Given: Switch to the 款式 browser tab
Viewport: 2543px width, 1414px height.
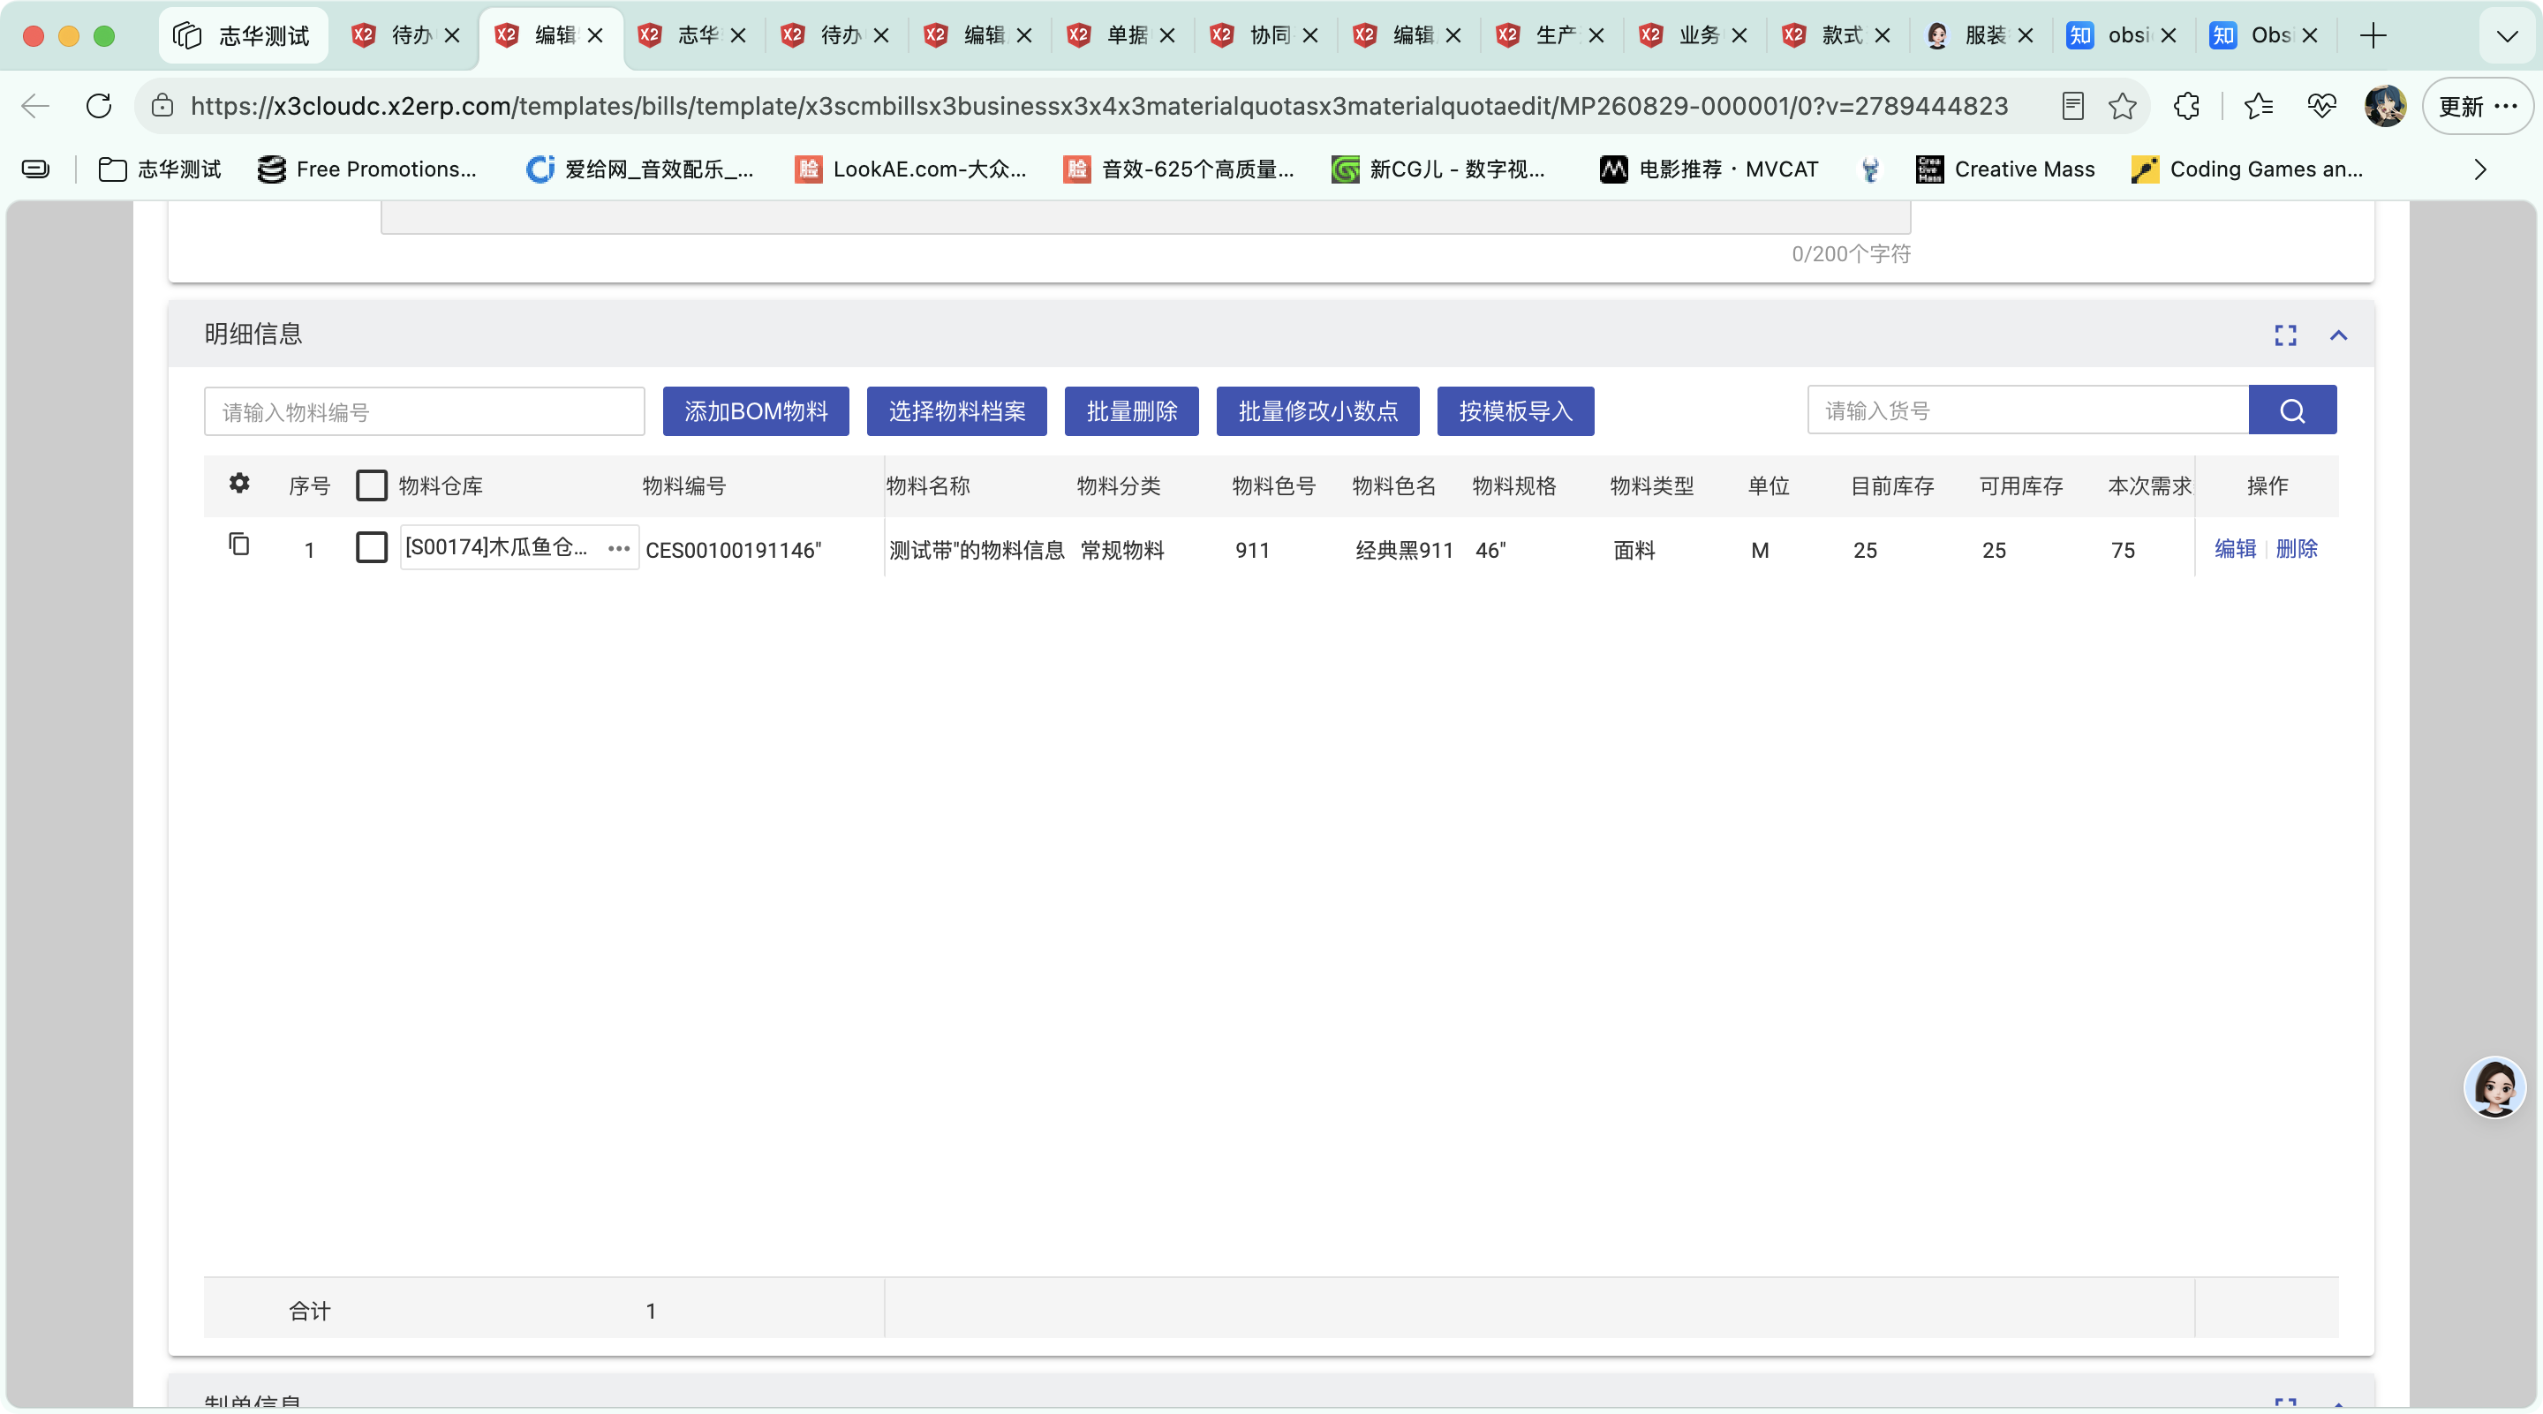Looking at the screenshot, I should 1837,35.
